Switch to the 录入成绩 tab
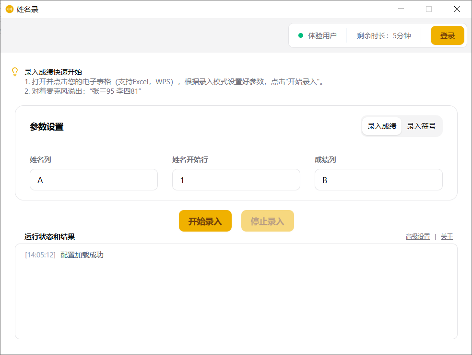The image size is (472, 355). point(382,126)
